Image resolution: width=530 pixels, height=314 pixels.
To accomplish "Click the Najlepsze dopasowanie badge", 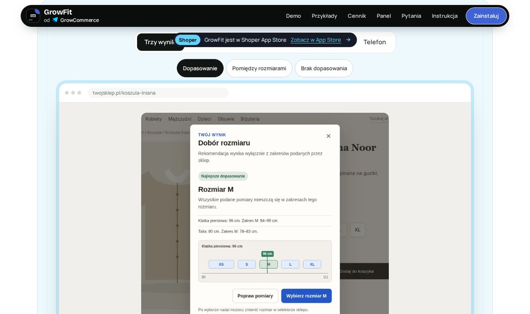I will (223, 176).
